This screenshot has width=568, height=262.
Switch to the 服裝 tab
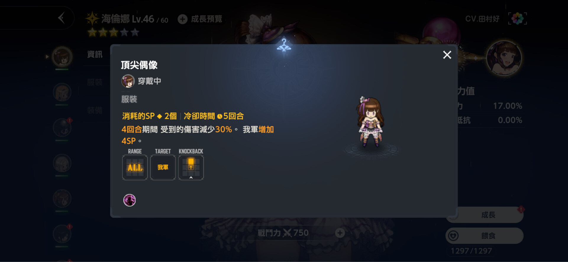95,82
